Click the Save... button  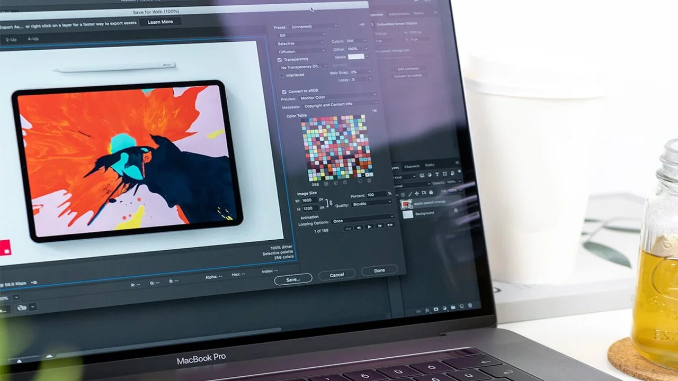click(293, 279)
